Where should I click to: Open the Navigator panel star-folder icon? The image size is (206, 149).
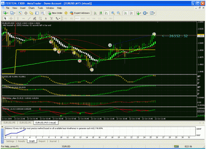(x=31, y=13)
